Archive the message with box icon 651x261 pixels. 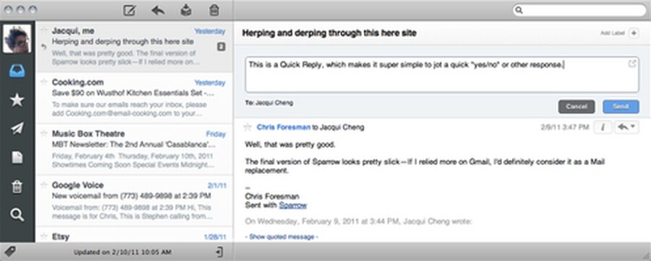coord(186,10)
